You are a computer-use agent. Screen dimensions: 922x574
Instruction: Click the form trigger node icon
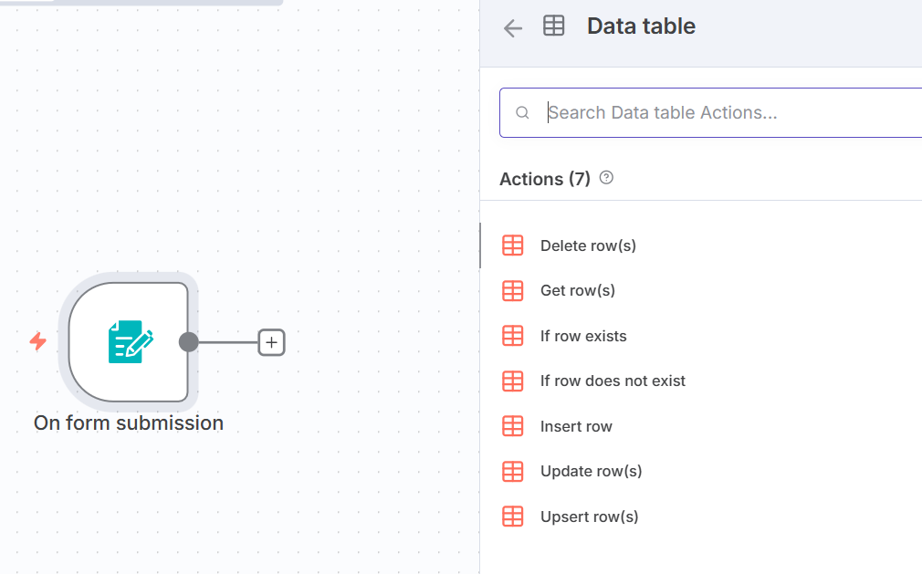pos(130,341)
